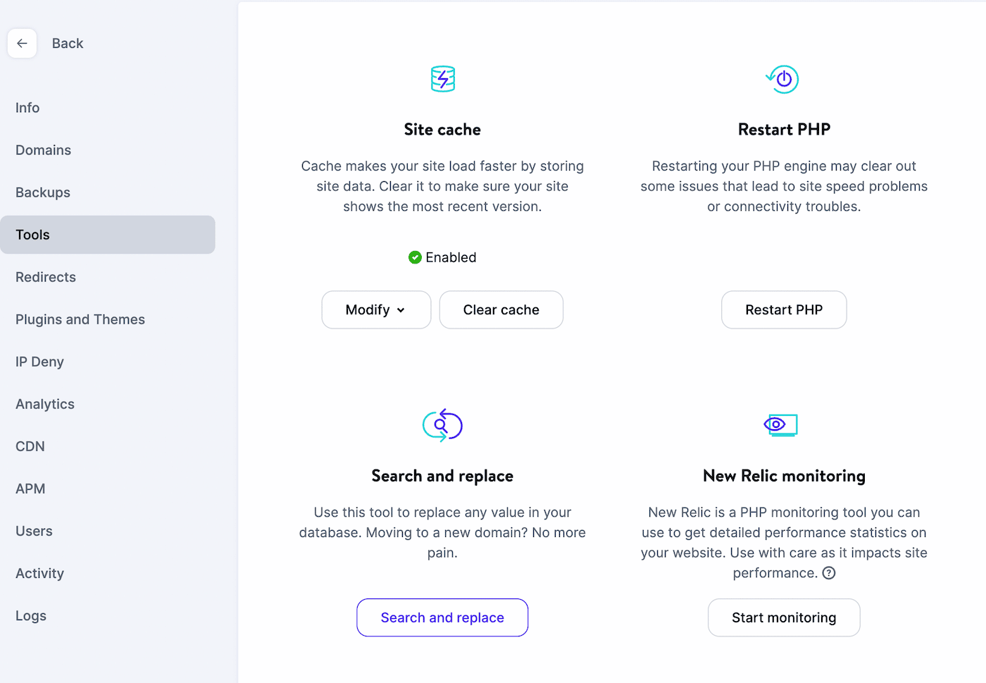This screenshot has height=683, width=986.
Task: Click the lightning bolt inside the cache icon
Action: click(x=442, y=79)
